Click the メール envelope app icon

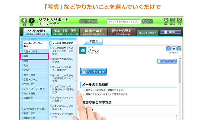[83, 50]
